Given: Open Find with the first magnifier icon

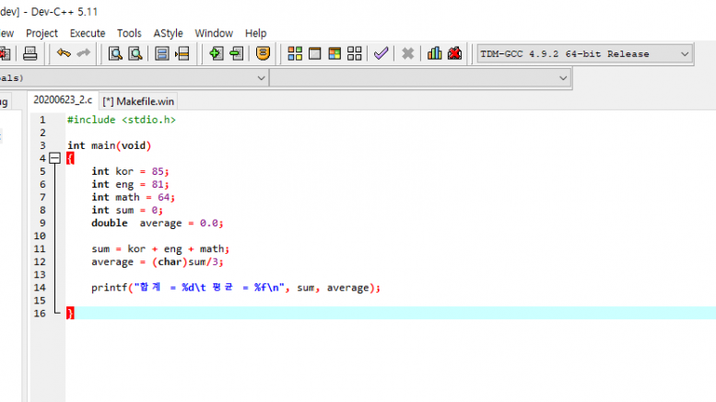Looking at the screenshot, I should pos(117,53).
